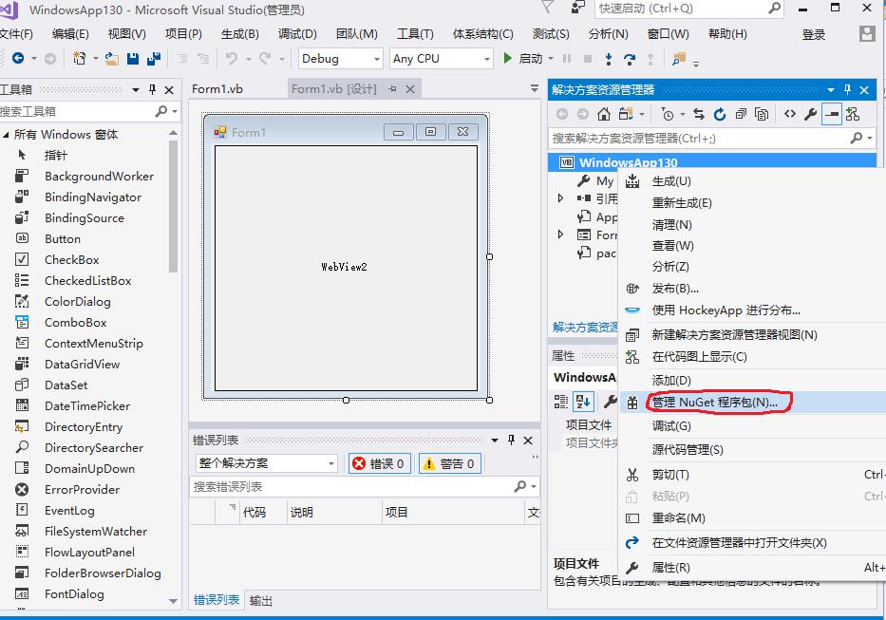This screenshot has width=886, height=620.
Task: Open document tab list dropdown
Action: (535, 88)
